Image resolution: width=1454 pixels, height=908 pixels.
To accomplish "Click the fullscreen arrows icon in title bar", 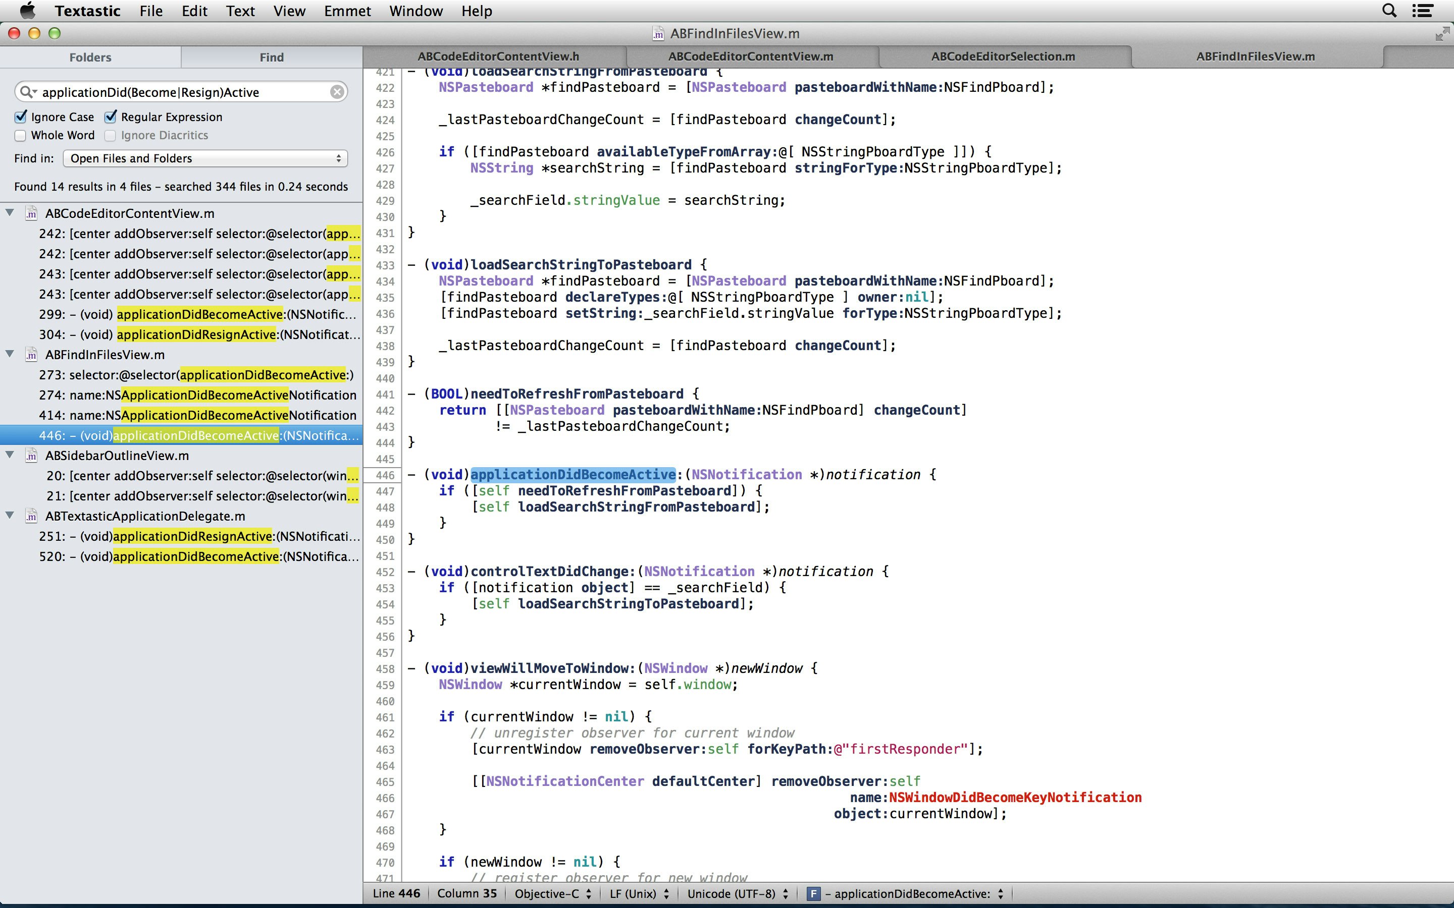I will point(1441,34).
